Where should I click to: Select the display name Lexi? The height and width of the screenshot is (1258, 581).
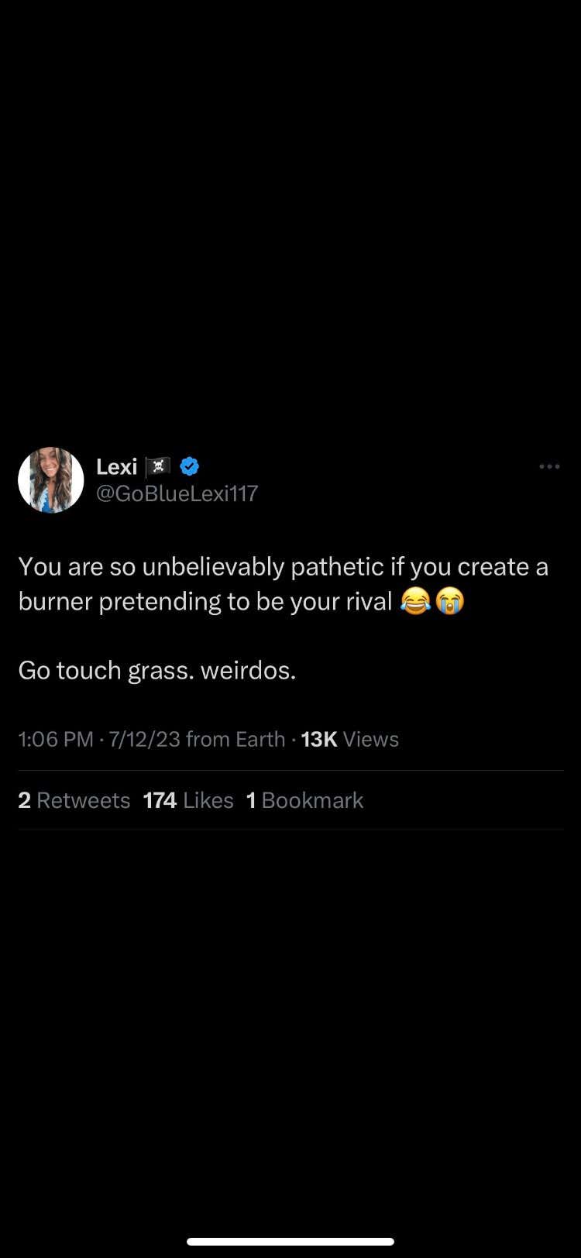117,466
